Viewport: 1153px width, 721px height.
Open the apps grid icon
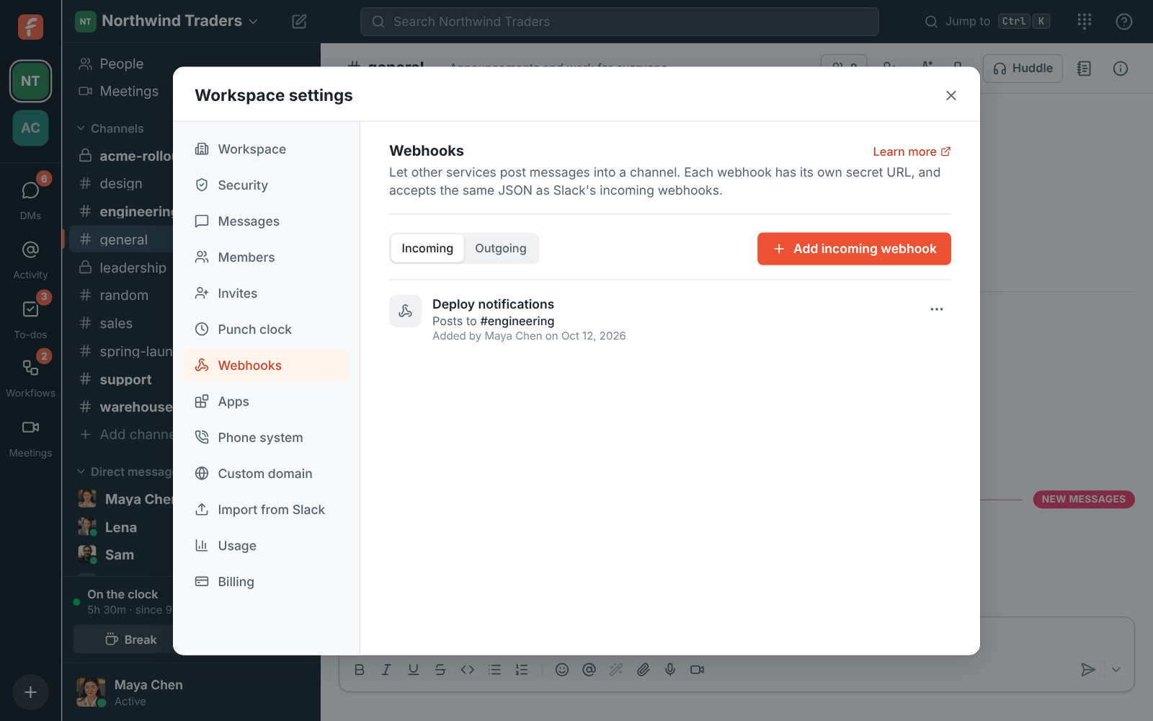[x=1085, y=22]
